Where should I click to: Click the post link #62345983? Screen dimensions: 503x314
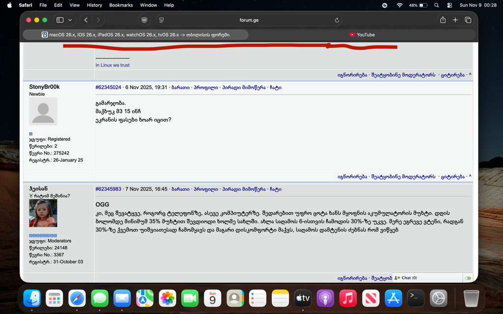(x=108, y=189)
